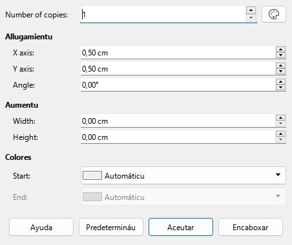Decrease Angle value with down arrow
The image size is (292, 245).
280,87
